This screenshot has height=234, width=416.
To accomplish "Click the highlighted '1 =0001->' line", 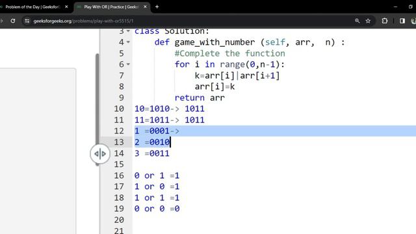I will point(157,131).
